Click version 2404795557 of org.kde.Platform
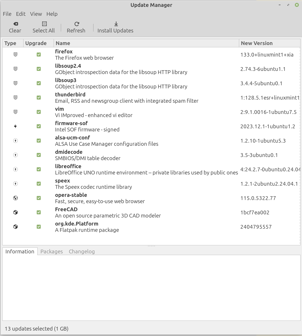Screen dimensions: 302x336 (256, 227)
